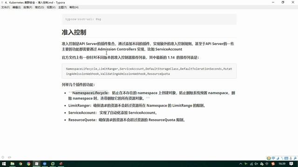Open network status in system tray
This screenshot has width=298, height=167.
tap(251, 164)
